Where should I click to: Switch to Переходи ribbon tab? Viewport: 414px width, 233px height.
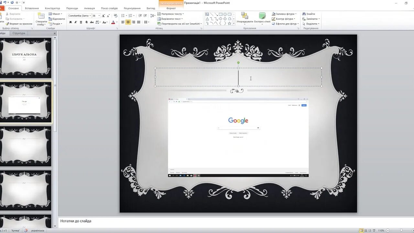(x=72, y=8)
